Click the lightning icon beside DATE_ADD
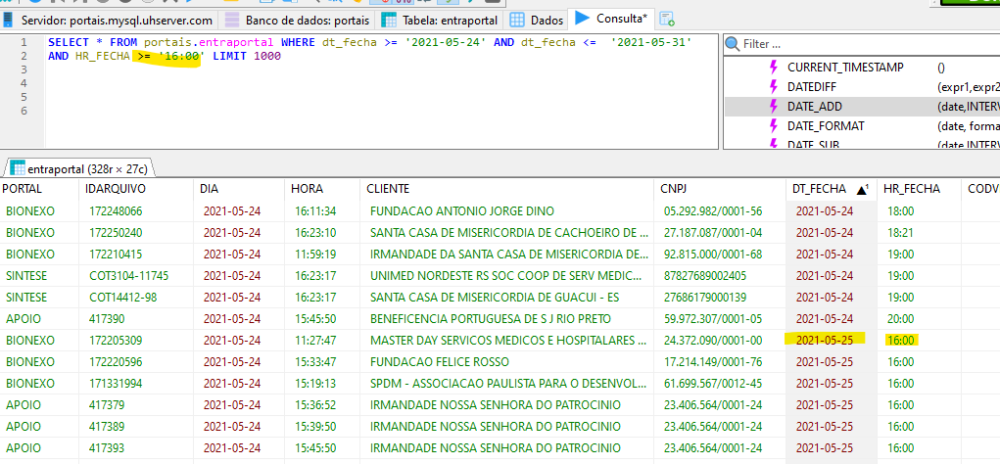1000x464 pixels. click(774, 106)
